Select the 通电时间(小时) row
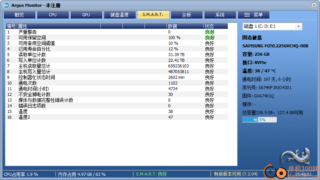 (117, 89)
